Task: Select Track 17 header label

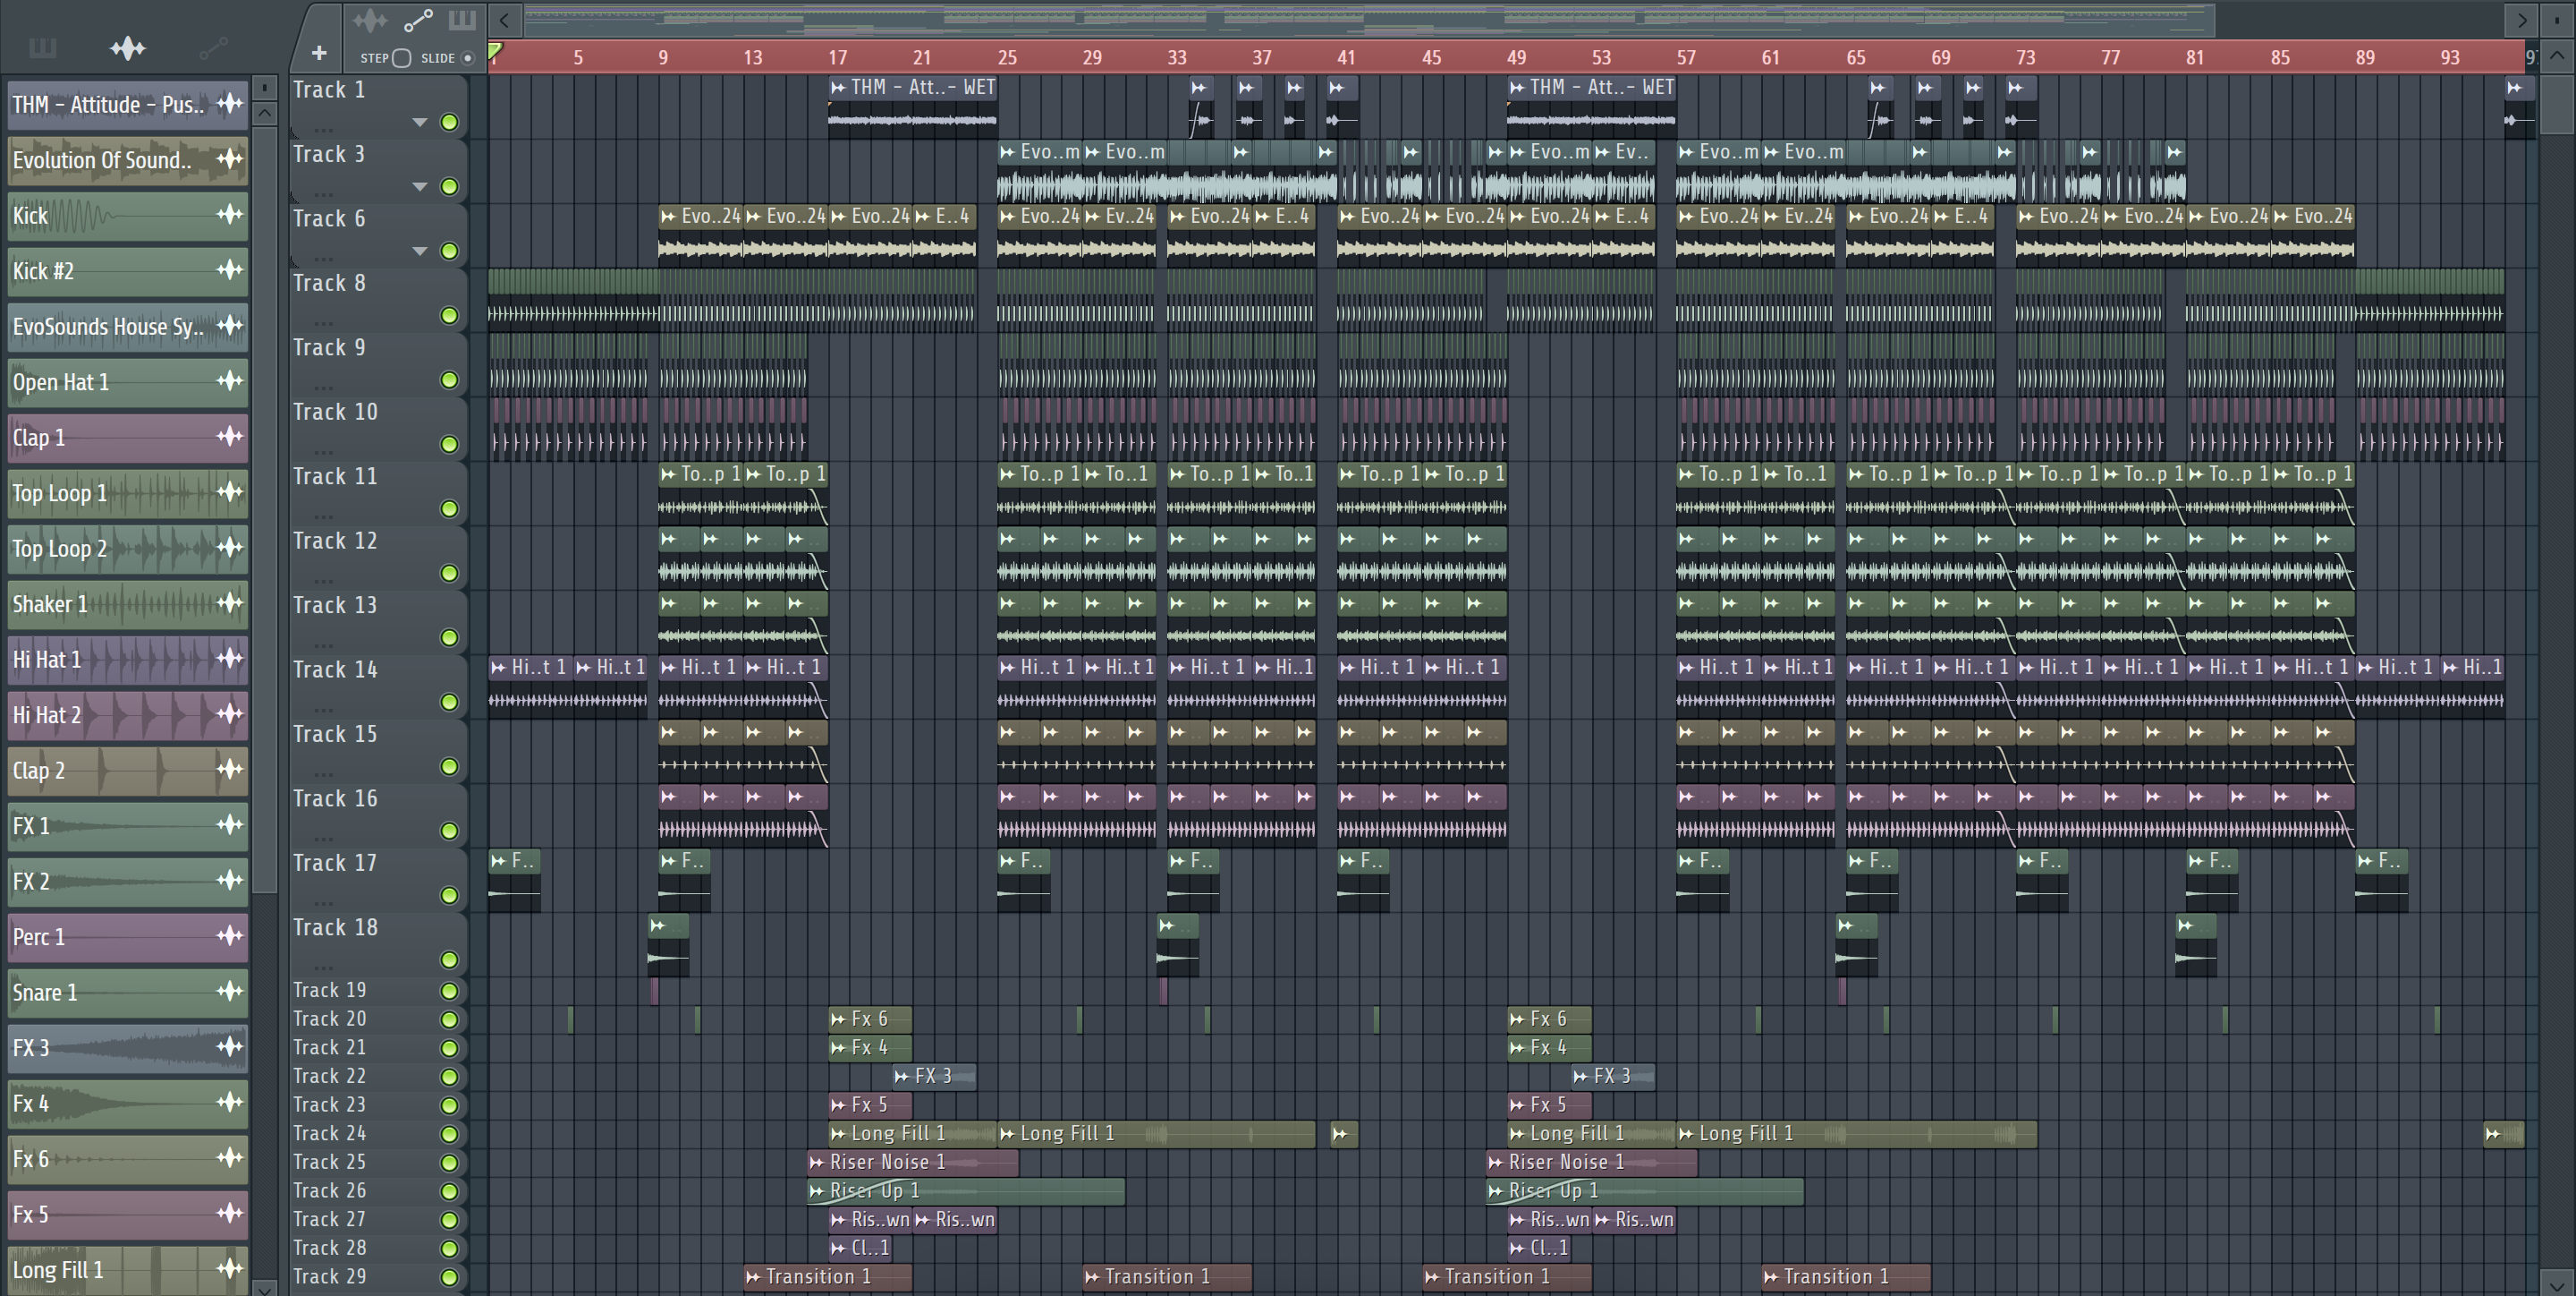Action: 335,863
